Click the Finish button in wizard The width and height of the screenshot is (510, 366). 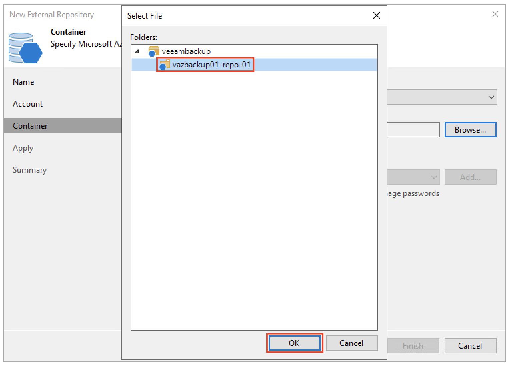tap(413, 346)
